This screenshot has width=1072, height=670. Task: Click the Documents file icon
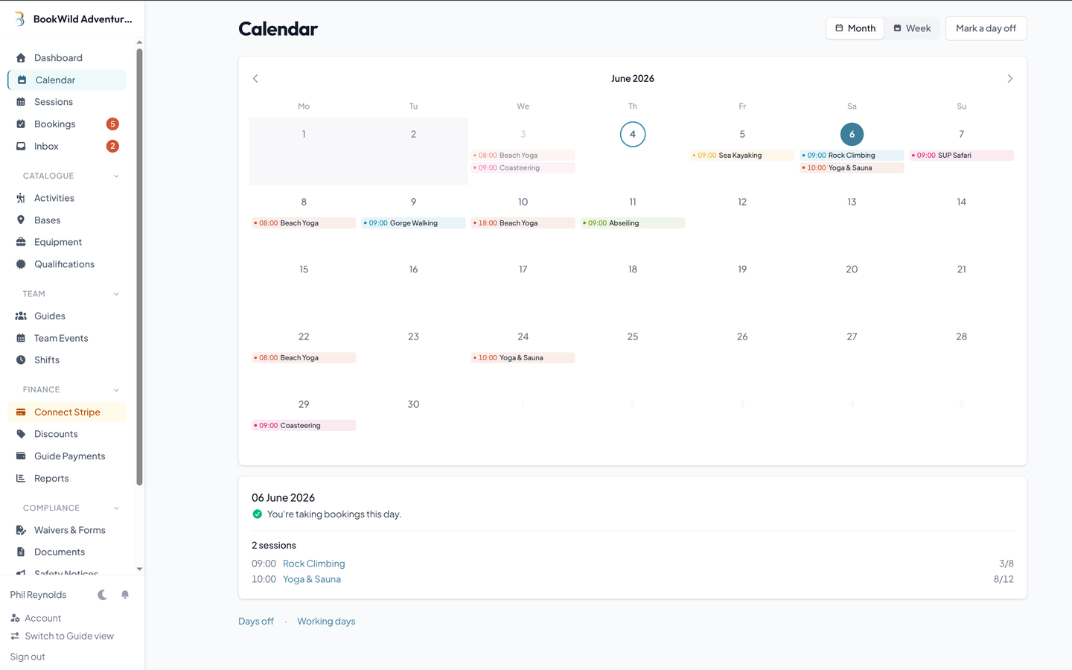21,552
